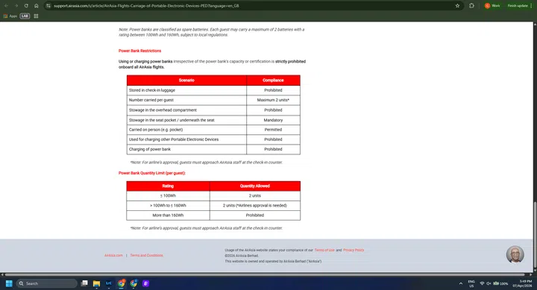The image size is (537, 290).
Task: Open the volume tray icon
Action: [x=489, y=283]
